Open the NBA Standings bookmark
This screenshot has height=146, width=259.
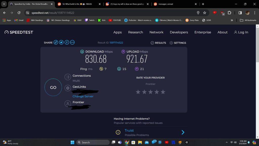(x=35, y=20)
